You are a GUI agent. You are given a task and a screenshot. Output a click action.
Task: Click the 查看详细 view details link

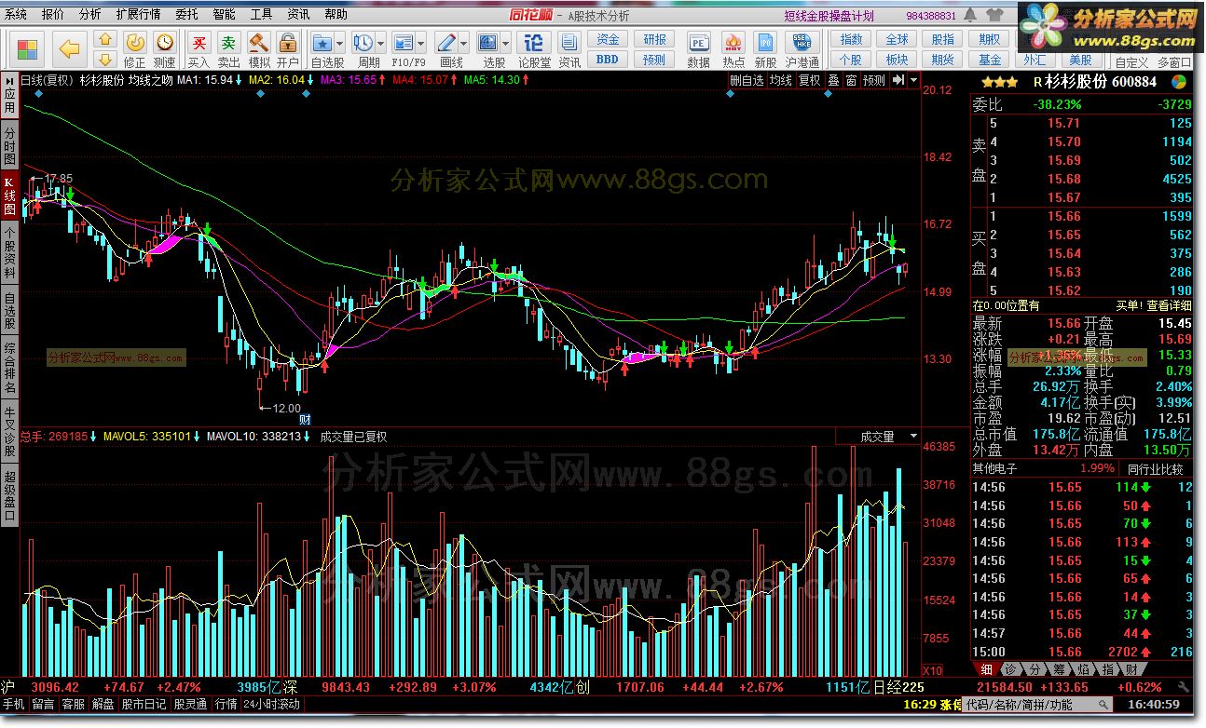1169,305
